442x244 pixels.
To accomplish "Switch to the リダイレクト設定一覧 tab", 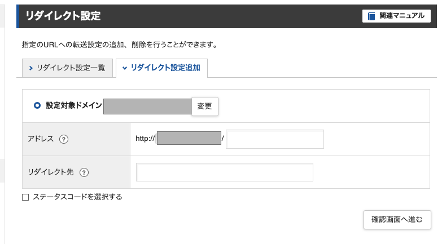I will pos(67,68).
